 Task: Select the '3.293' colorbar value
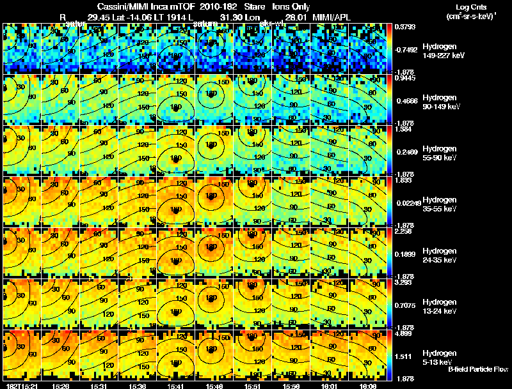403,282
